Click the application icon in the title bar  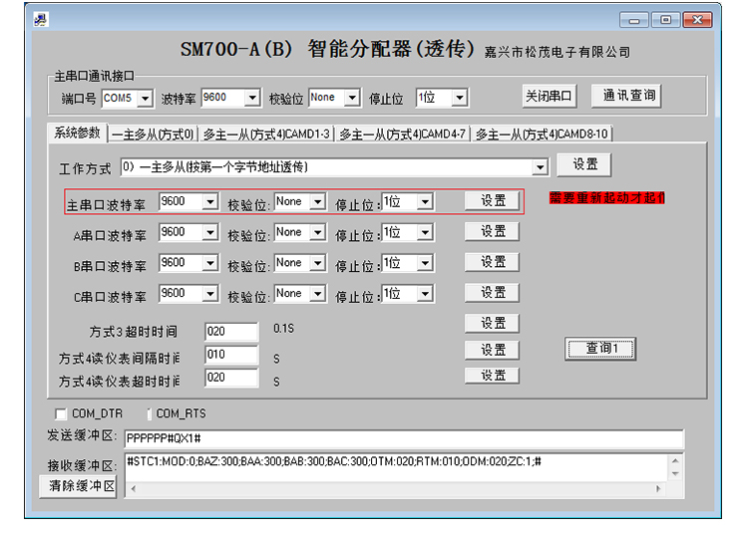(41, 19)
